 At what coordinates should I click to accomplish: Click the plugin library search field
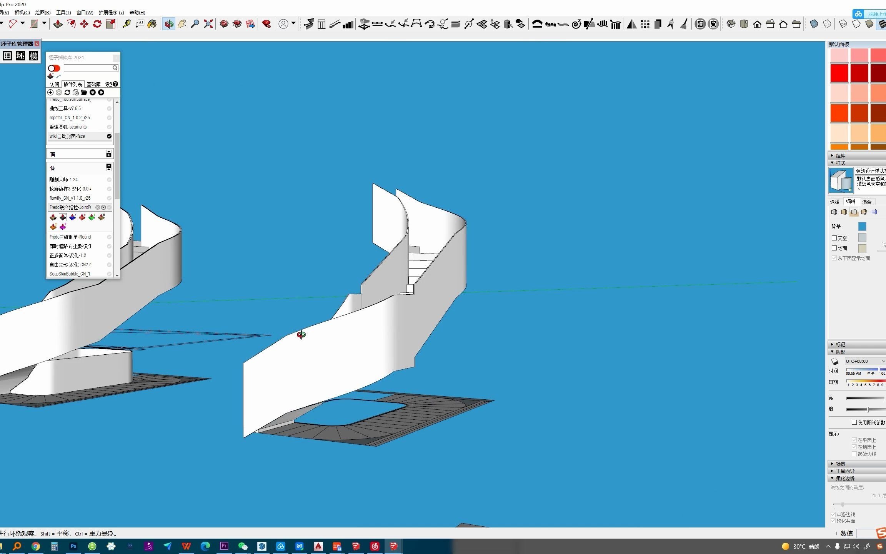coord(88,68)
